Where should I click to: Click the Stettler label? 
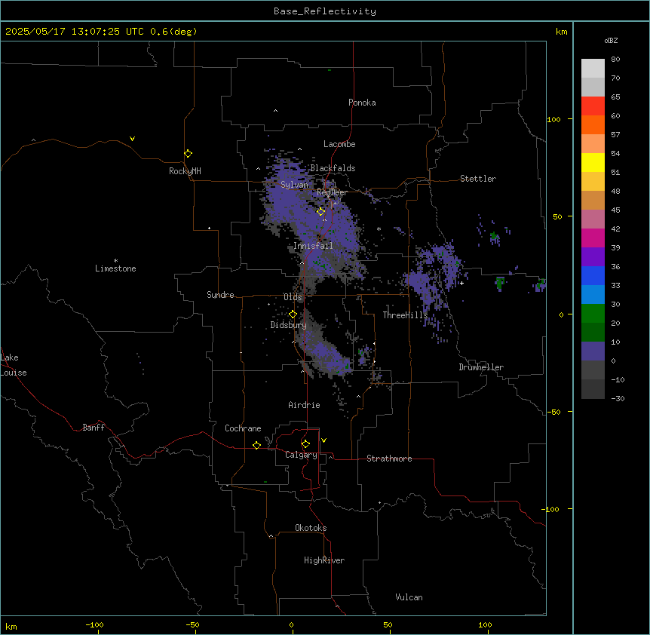click(x=478, y=179)
